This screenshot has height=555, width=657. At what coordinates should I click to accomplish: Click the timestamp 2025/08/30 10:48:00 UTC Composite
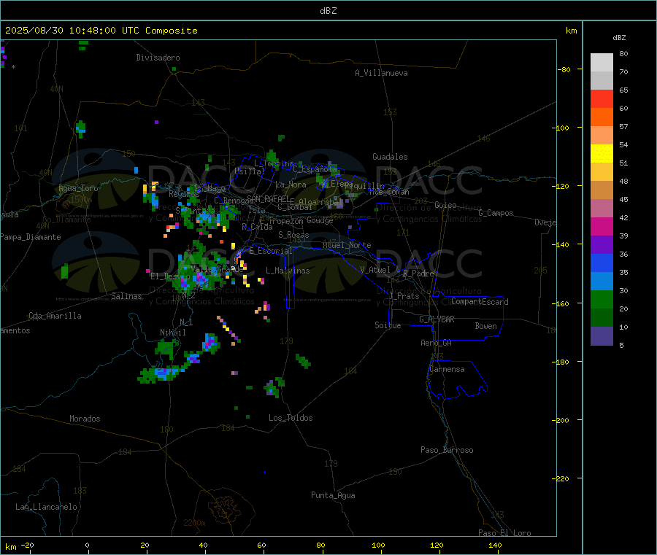[101, 31]
